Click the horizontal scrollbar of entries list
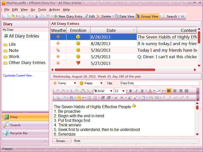The height and width of the screenshot is (152, 203). pyautogui.click(x=105, y=70)
